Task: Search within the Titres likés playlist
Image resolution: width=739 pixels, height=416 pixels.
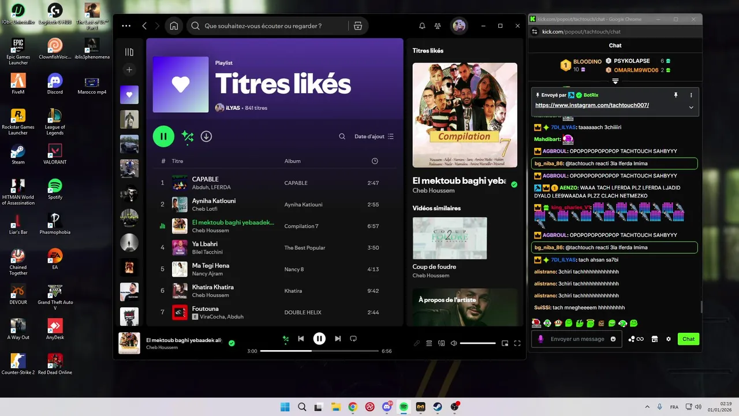Action: coord(342,136)
